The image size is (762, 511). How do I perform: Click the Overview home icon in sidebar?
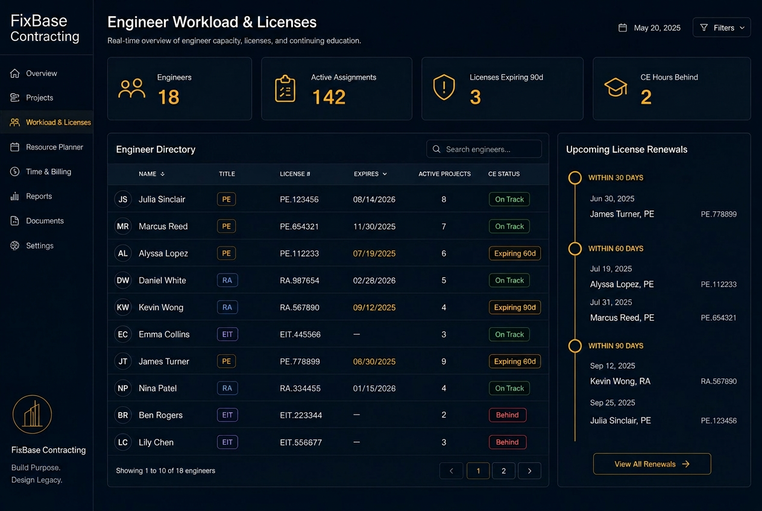point(15,73)
